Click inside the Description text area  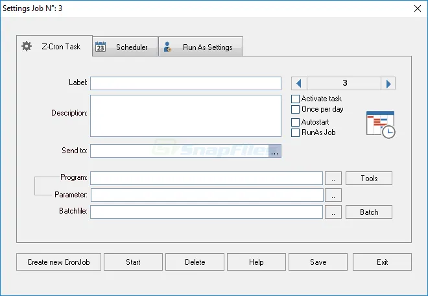click(x=185, y=116)
